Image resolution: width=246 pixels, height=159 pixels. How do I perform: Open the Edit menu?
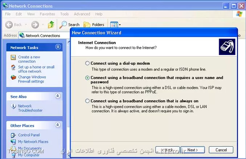click(x=19, y=14)
